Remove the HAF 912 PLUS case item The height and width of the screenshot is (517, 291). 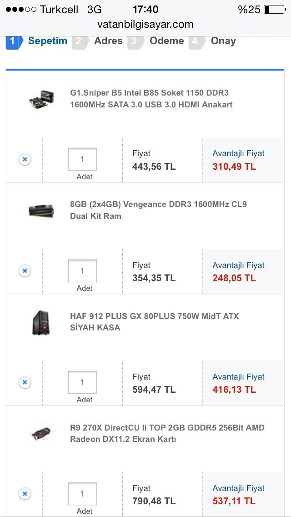point(25,382)
